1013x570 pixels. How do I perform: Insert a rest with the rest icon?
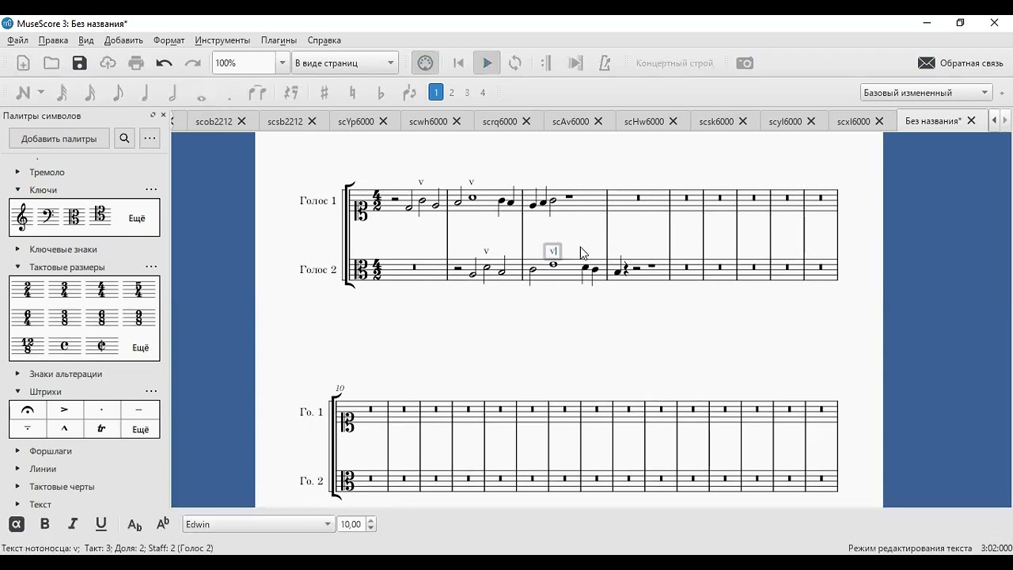tap(291, 93)
